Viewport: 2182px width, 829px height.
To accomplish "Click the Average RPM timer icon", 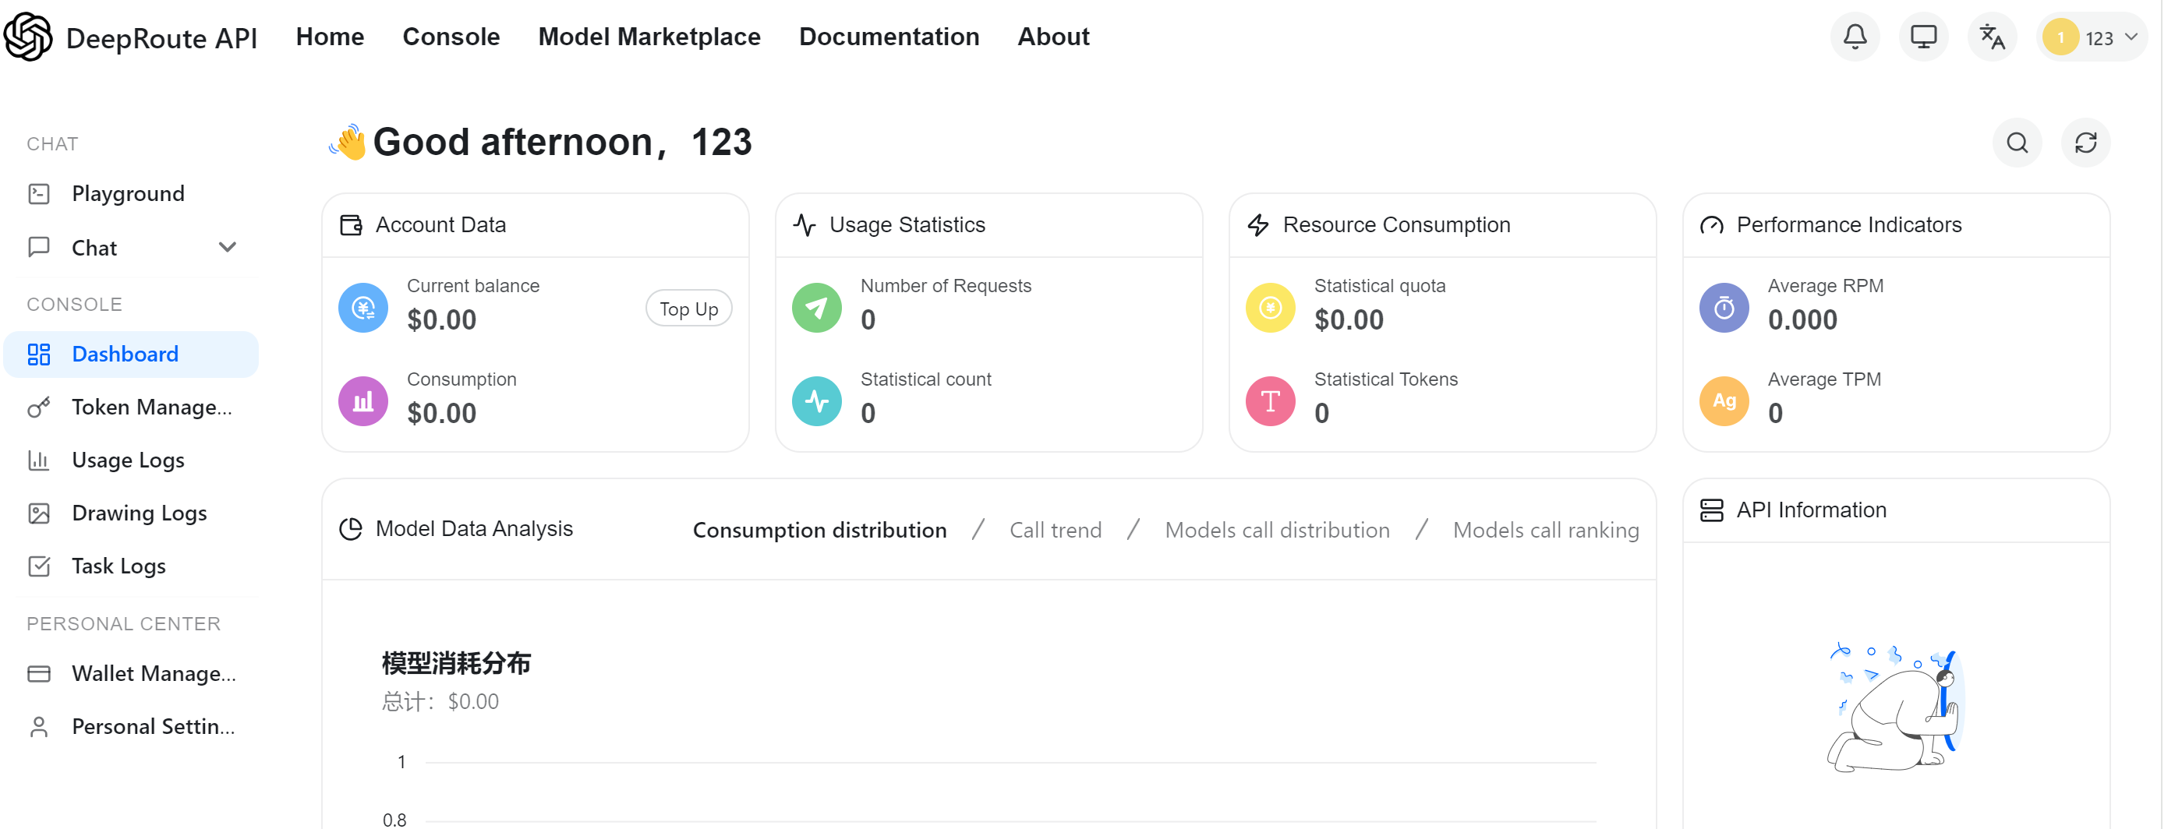I will pos(1724,308).
